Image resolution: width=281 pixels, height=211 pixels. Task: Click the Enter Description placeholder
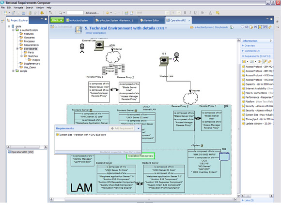[96, 33]
